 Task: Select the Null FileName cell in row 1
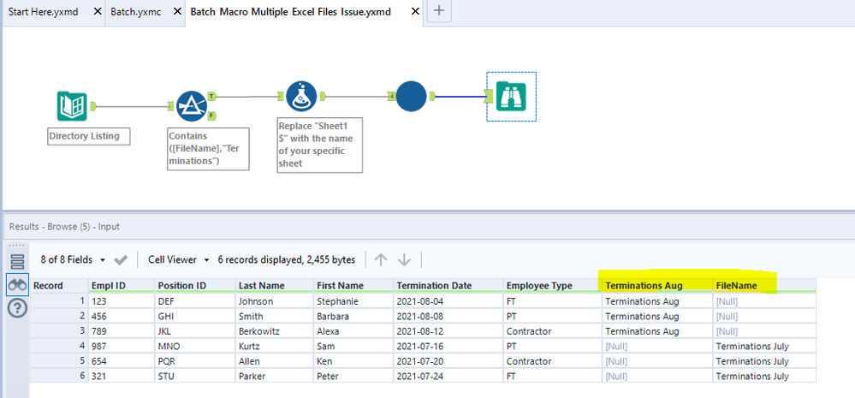coord(764,301)
